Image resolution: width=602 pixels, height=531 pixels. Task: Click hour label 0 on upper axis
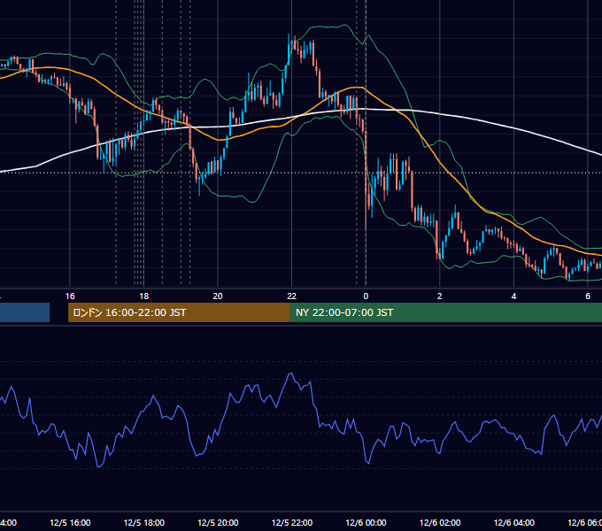tap(366, 296)
